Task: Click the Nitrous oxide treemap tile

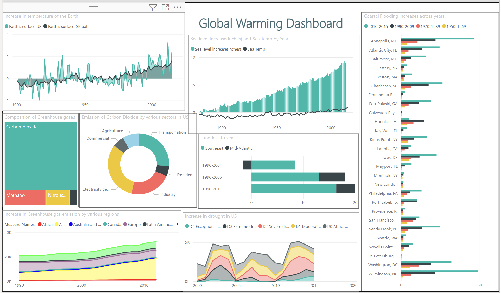Action: click(x=57, y=198)
